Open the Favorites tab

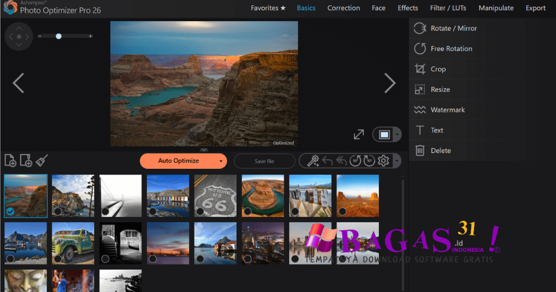click(x=268, y=8)
